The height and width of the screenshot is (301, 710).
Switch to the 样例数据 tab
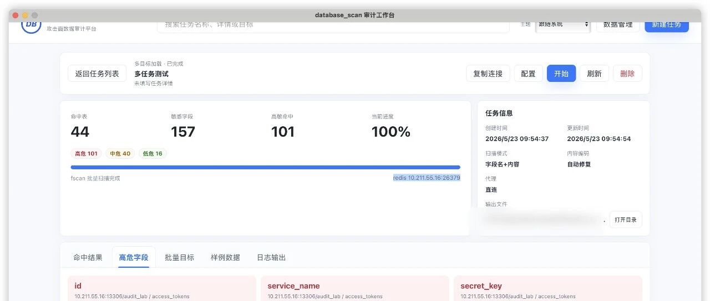225,257
